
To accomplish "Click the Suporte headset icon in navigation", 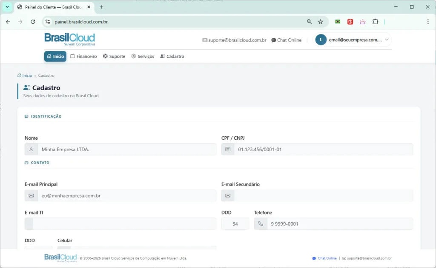I will click(x=105, y=56).
